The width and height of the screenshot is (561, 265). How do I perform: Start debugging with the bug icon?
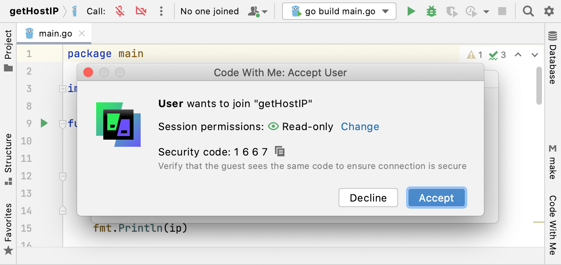tap(431, 11)
